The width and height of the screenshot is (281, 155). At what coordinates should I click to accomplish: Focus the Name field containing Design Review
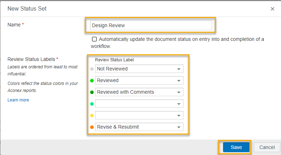point(151,25)
